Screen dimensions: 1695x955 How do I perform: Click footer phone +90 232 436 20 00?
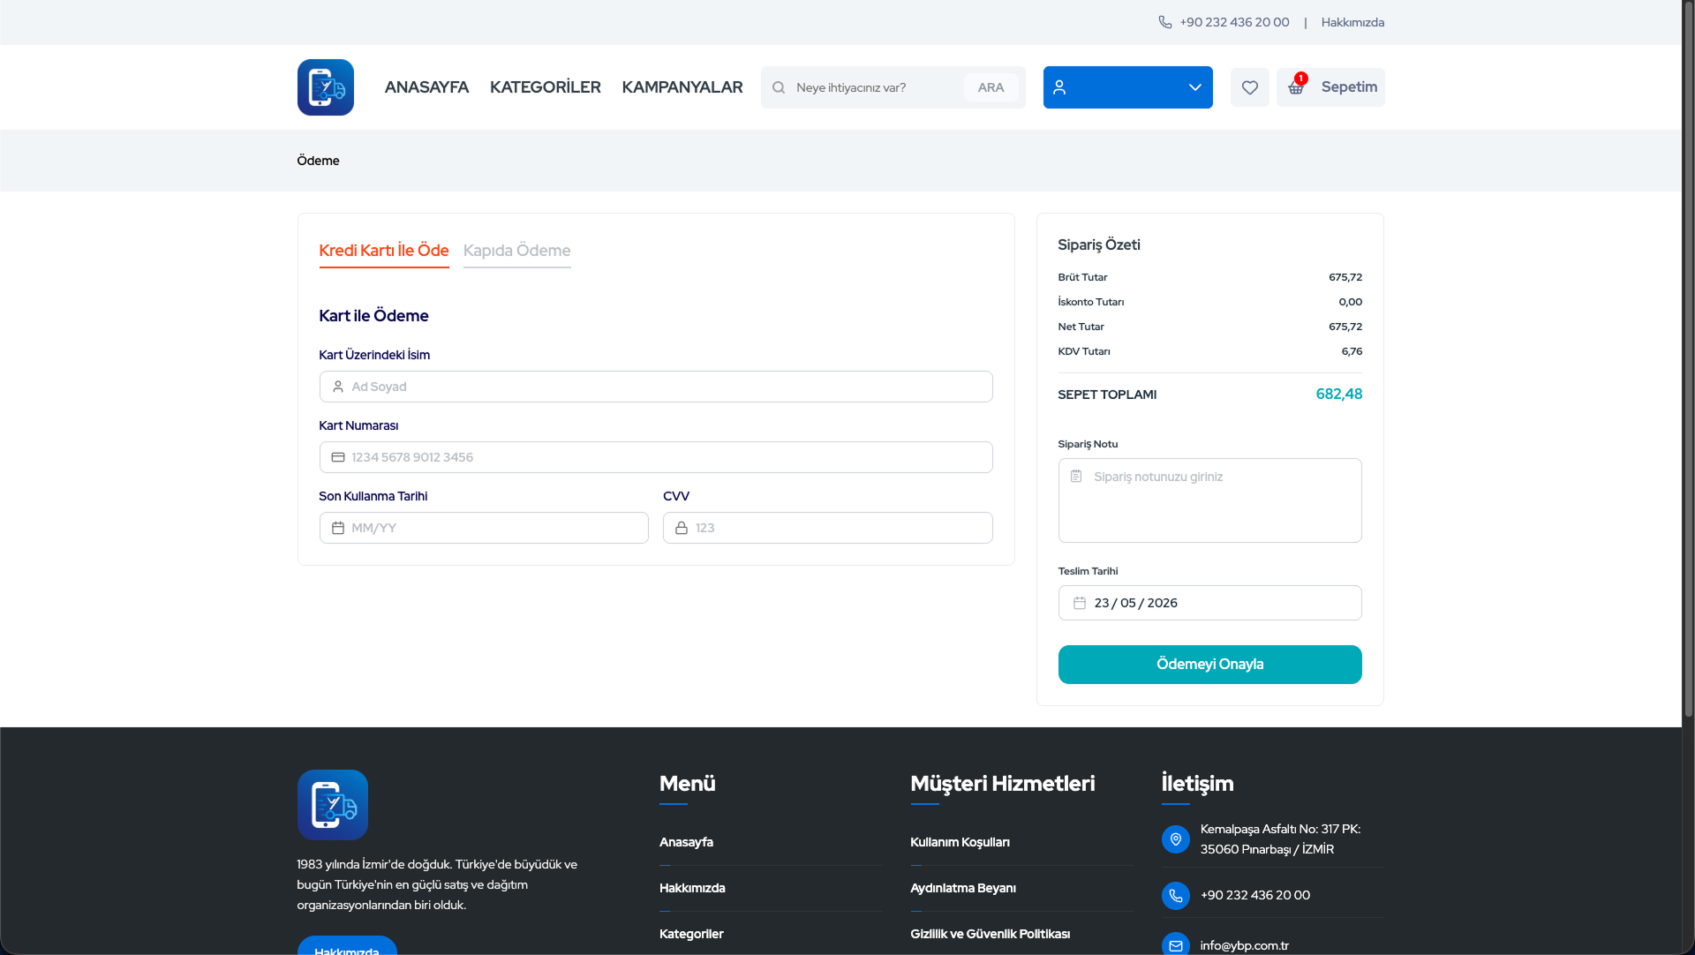(1254, 895)
